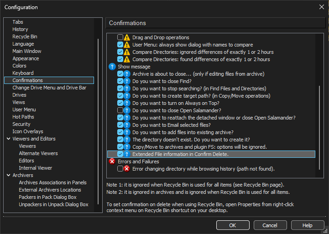This screenshot has height=234, width=329.
Task: Click the warning icon beside Drag and Drop operations
Action: (127, 37)
